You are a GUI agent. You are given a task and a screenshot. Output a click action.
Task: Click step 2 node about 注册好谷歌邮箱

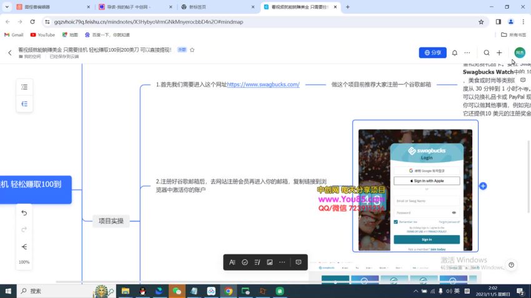(241, 186)
